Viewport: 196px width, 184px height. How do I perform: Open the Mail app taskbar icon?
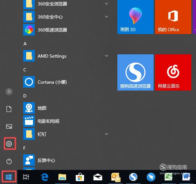point(98,177)
